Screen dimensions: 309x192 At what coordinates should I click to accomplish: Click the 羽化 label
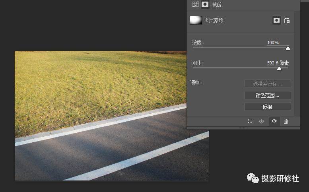pos(198,63)
